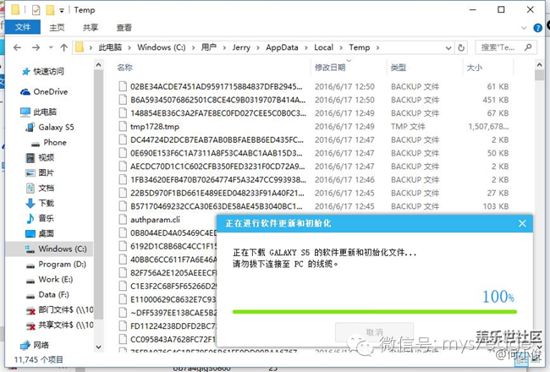Select AppData in the address breadcrumb
Image resolution: width=550 pixels, height=372 pixels.
(282, 47)
